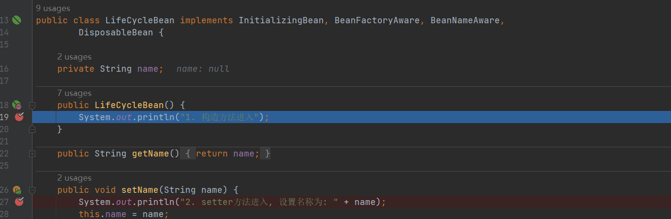Click the Spring bean method icon on line 18
This screenshot has height=219, width=671.
[17, 105]
